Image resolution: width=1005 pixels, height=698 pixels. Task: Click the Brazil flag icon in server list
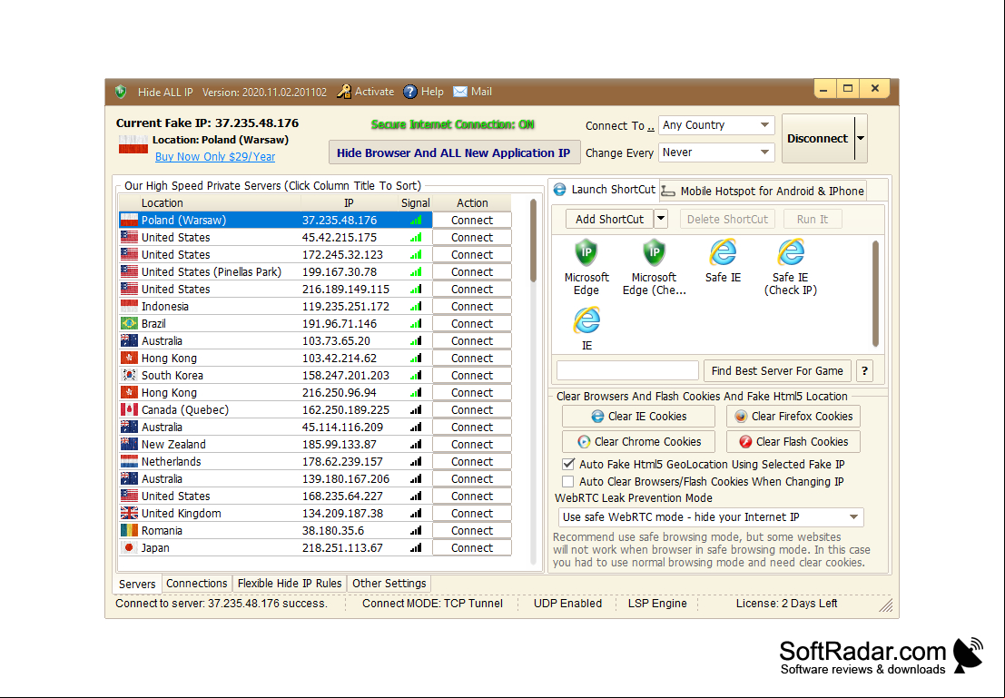click(129, 324)
